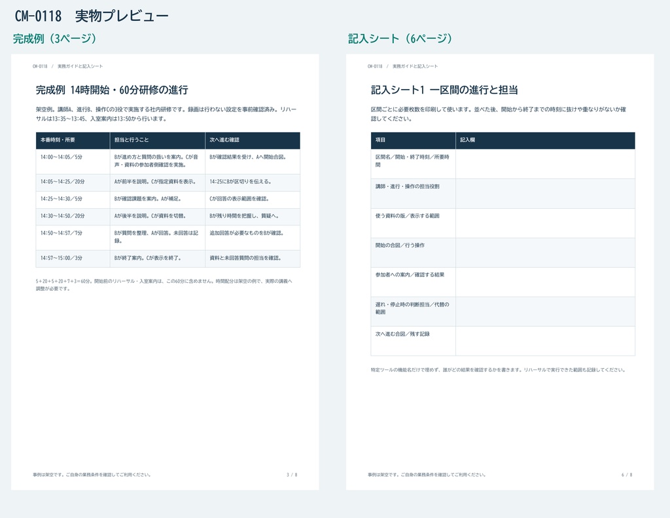Click cell 'Bが確認課題を案内。Aが補足。'

click(x=157, y=200)
